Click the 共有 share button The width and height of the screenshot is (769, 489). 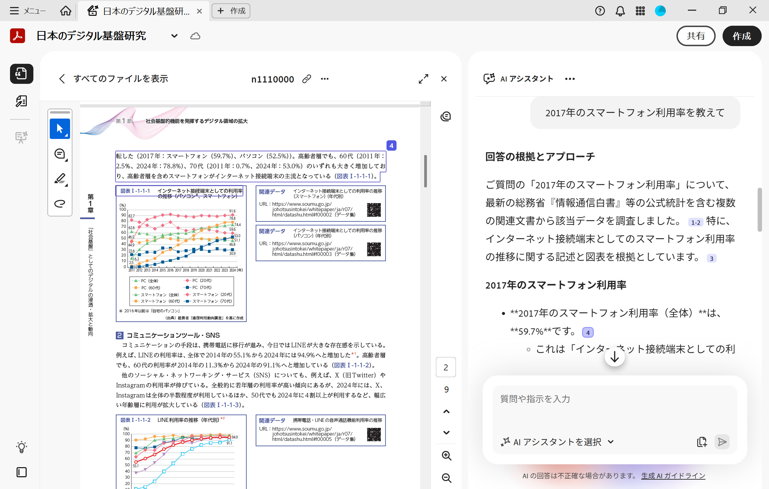tap(696, 36)
